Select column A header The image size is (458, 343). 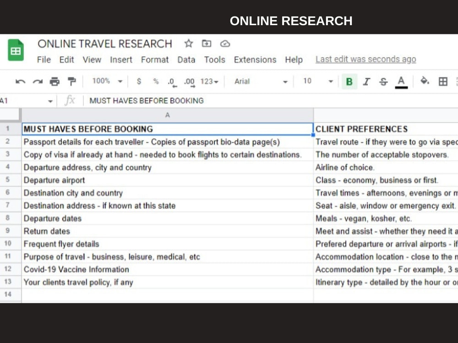[167, 115]
